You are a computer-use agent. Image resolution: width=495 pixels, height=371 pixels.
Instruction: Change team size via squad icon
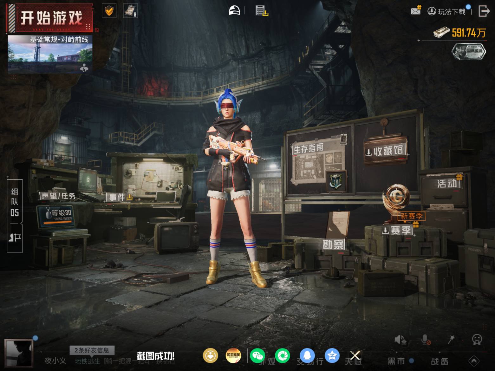[x=84, y=68]
